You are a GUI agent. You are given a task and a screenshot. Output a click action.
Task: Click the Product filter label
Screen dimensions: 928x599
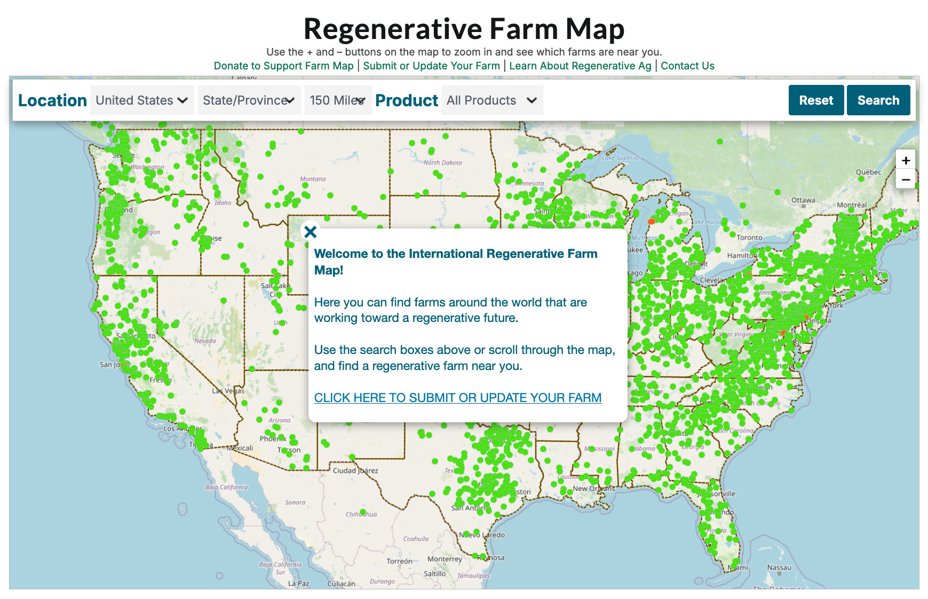[407, 100]
